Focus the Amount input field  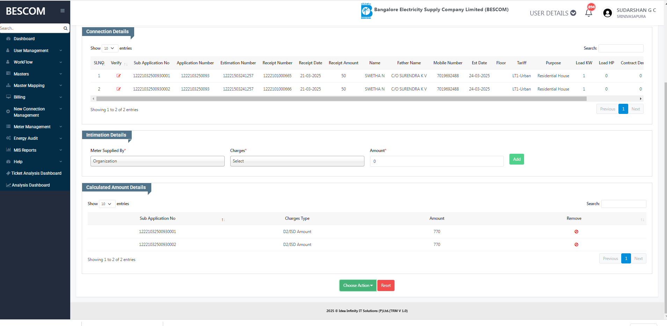click(x=437, y=161)
